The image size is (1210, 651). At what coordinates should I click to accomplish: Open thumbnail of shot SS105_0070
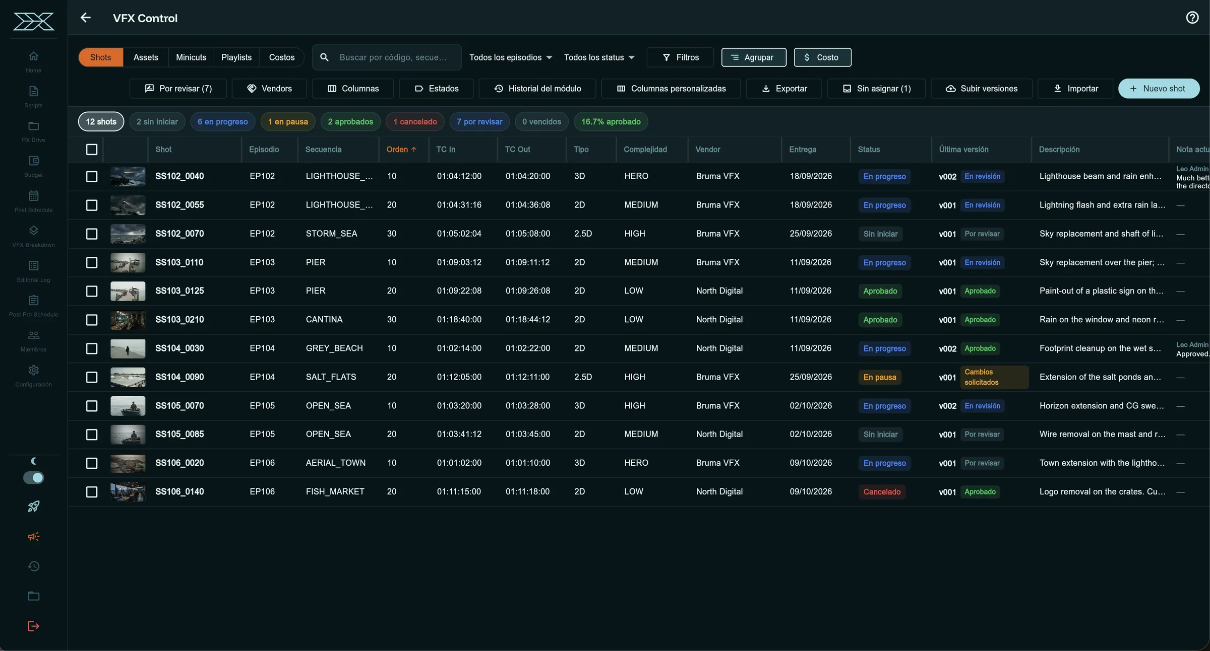[x=128, y=406]
